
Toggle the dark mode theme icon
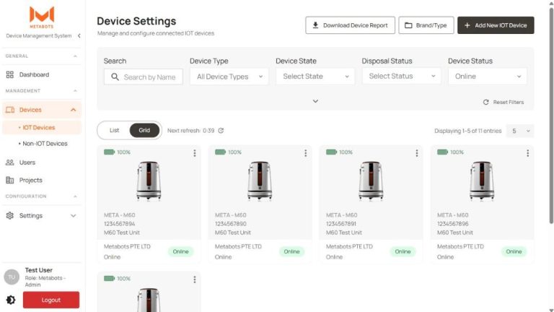click(x=11, y=300)
